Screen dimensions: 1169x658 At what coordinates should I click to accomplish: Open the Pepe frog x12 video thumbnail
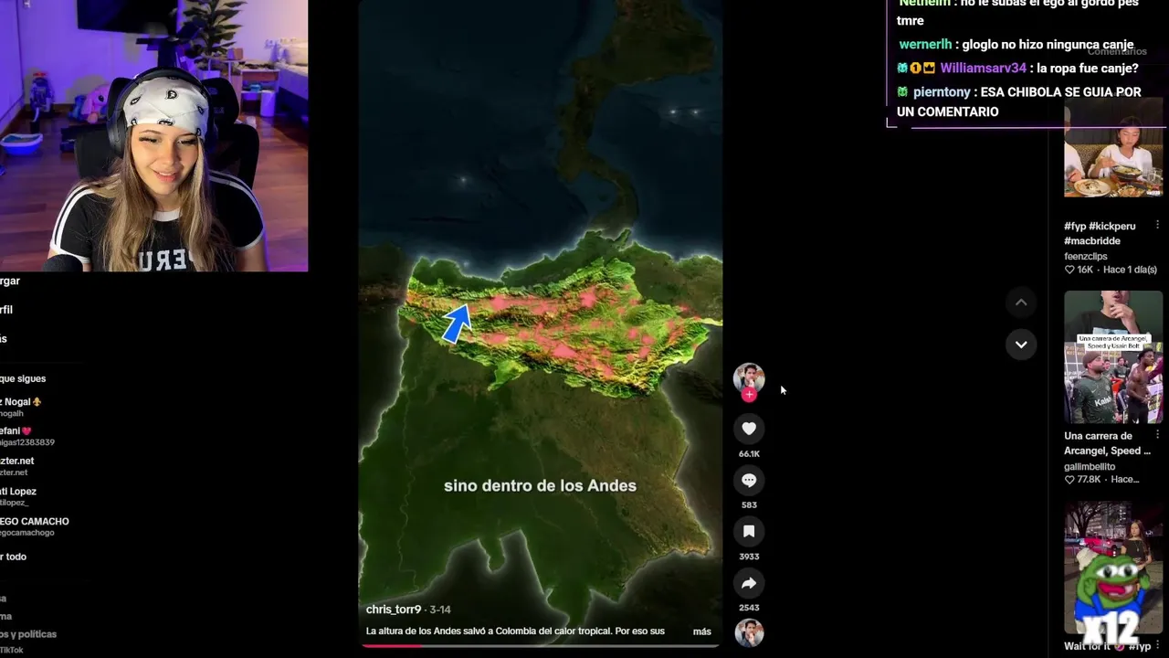pos(1113,568)
